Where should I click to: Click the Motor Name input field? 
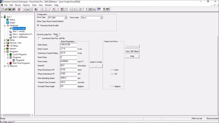[x=68, y=45]
